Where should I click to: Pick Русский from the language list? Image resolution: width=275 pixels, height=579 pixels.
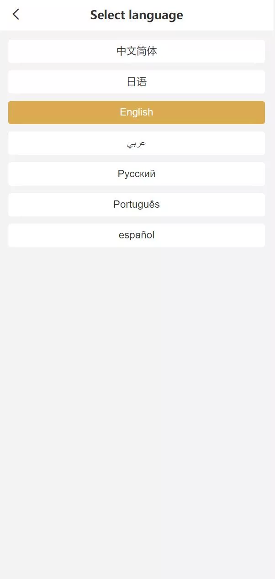(x=137, y=174)
